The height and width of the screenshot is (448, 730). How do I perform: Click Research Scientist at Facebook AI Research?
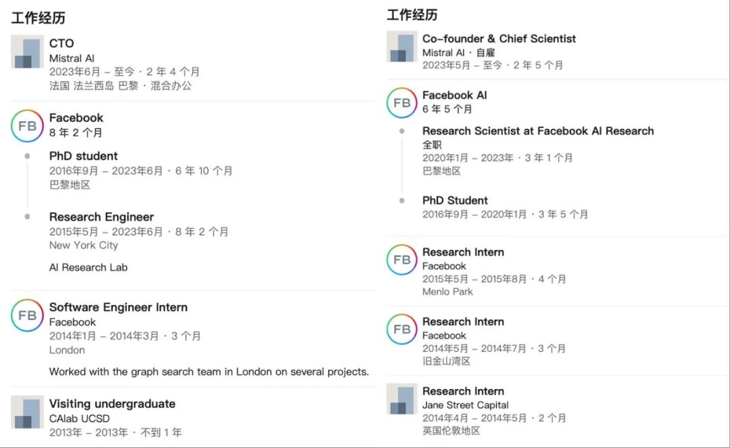tap(538, 131)
